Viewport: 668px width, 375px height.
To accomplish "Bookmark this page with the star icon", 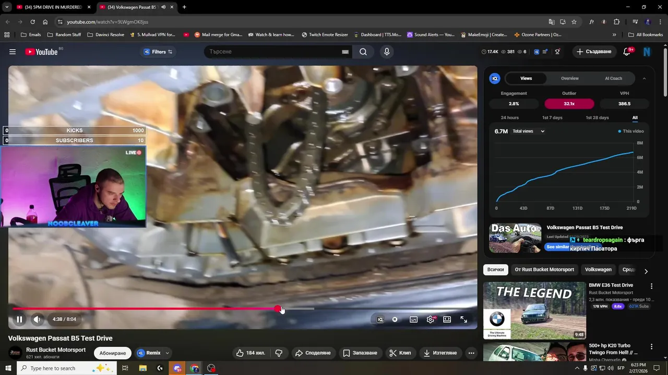I will click(574, 22).
